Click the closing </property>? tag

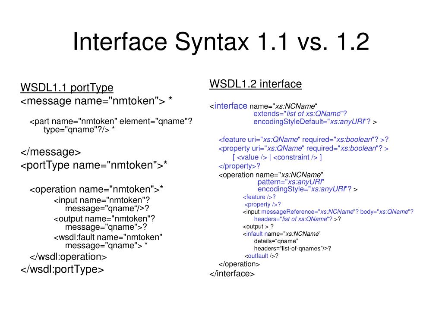[239, 166]
